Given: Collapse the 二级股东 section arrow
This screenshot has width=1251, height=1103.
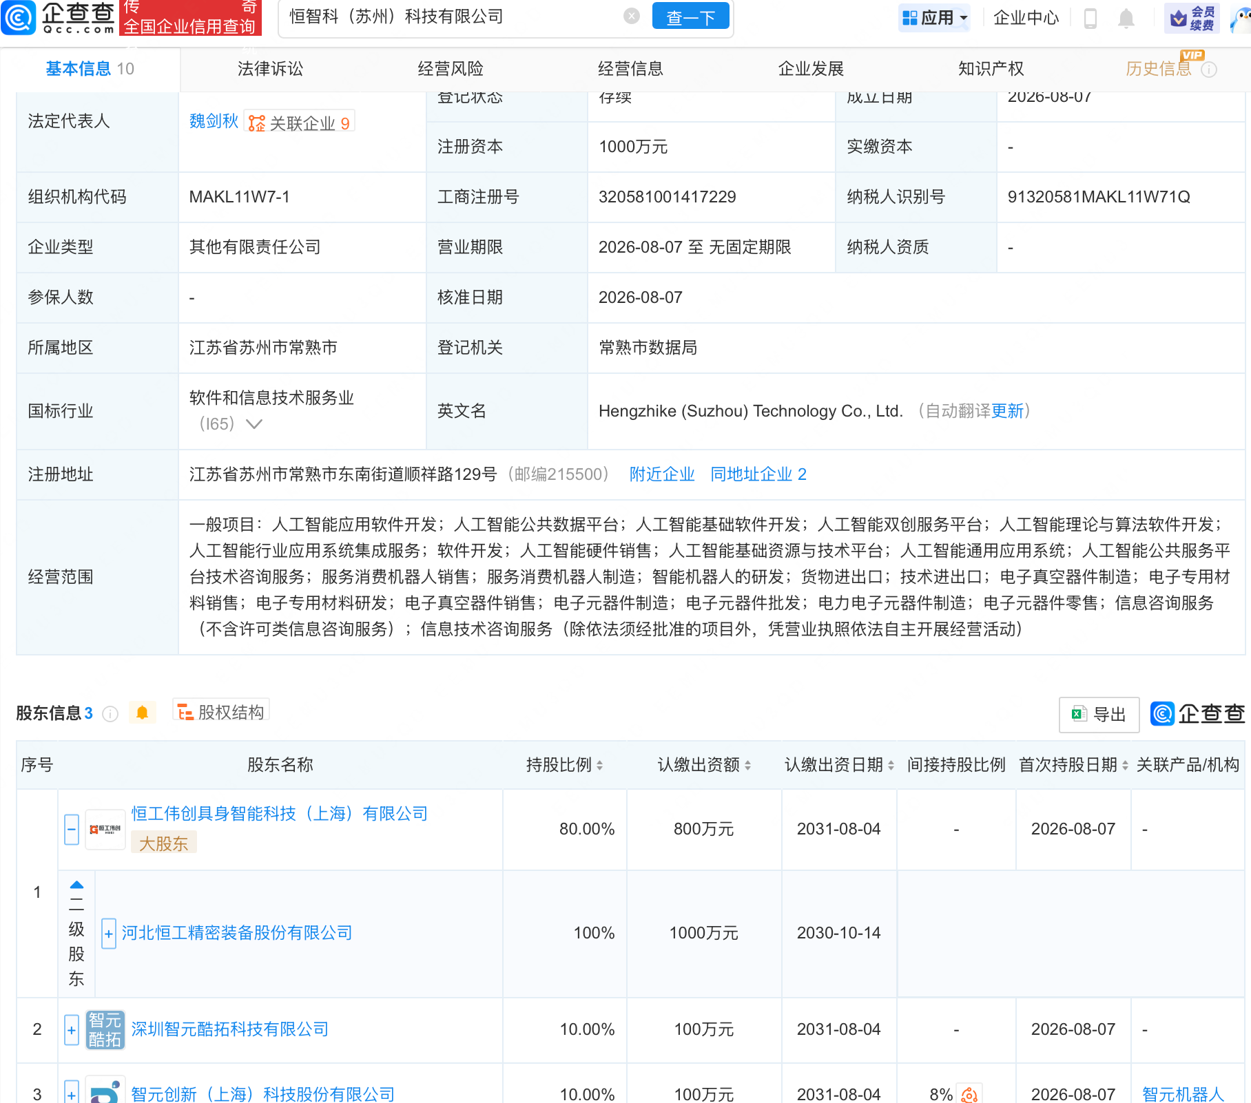Looking at the screenshot, I should click(77, 885).
